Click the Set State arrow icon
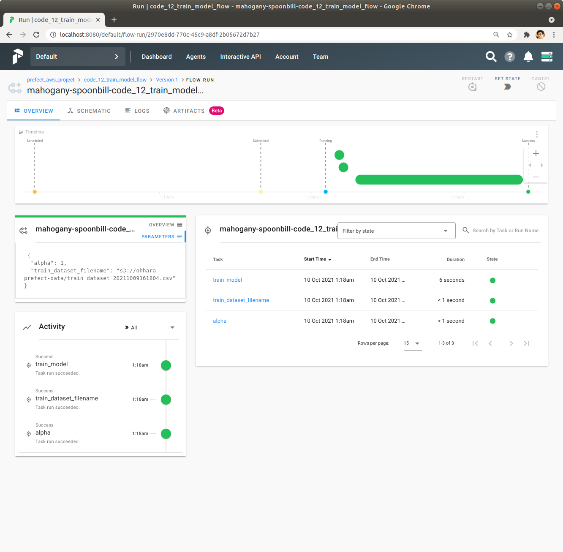Screen dimensions: 563x552 508,87
